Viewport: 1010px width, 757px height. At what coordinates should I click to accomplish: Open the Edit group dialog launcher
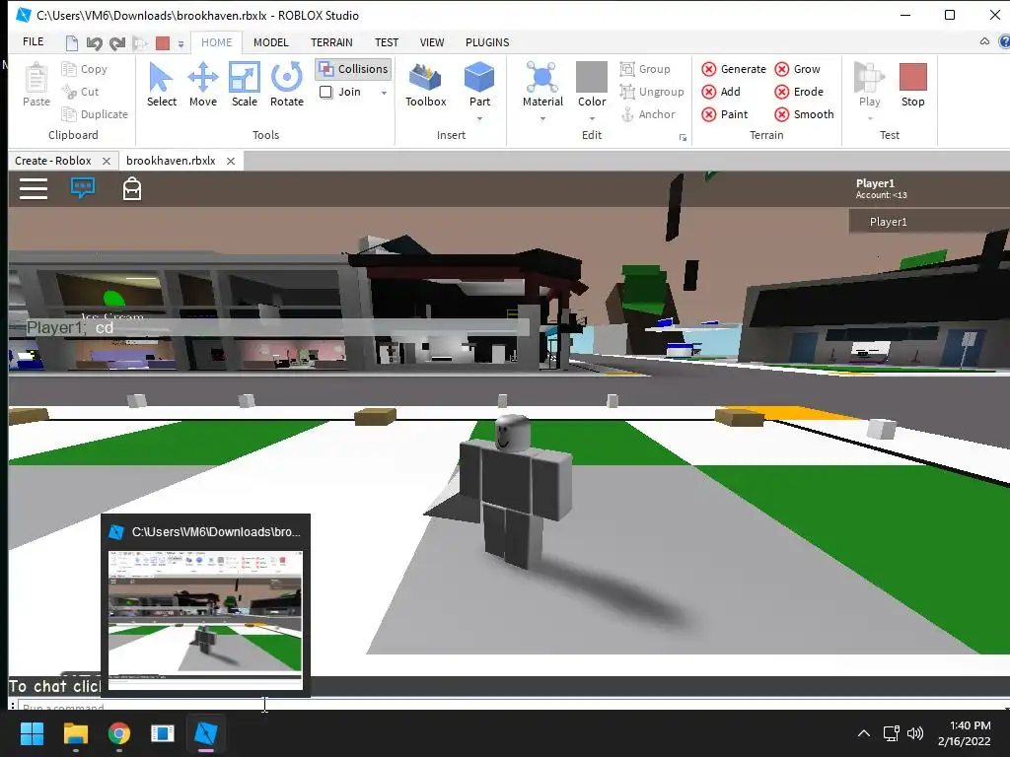tap(683, 138)
